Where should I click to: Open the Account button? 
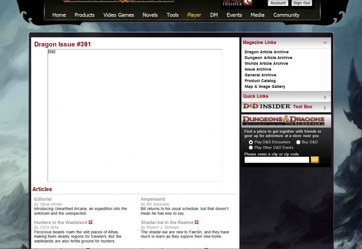(x=278, y=3)
